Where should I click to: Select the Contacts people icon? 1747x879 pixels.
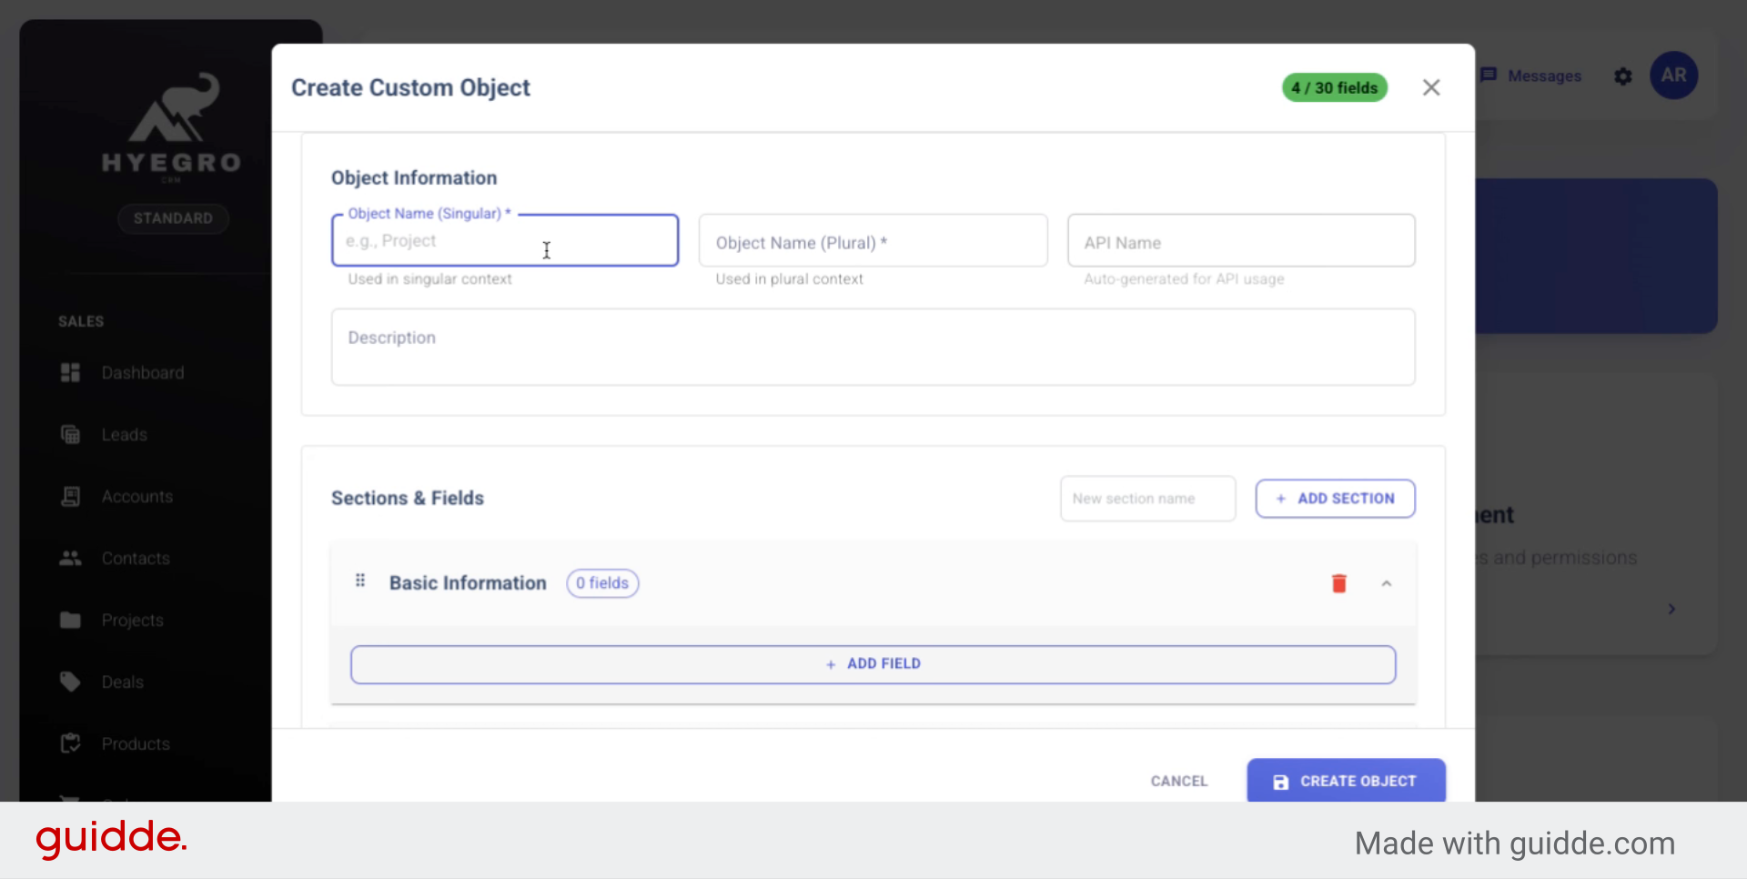point(70,558)
